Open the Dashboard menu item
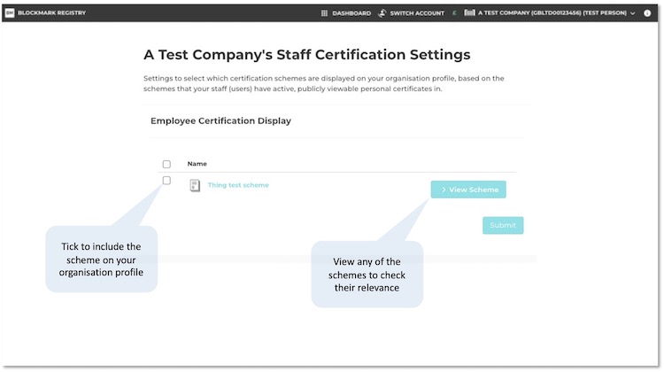This screenshot has height=372, width=664. pyautogui.click(x=351, y=13)
